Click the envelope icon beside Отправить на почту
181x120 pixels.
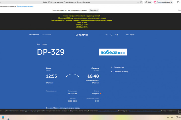[112, 71]
